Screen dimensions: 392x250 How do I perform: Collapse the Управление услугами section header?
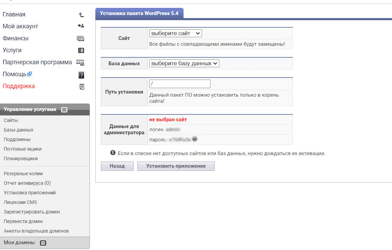[45, 110]
